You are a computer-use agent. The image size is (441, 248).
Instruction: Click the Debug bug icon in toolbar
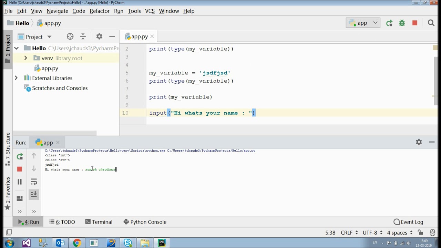pos(402,23)
